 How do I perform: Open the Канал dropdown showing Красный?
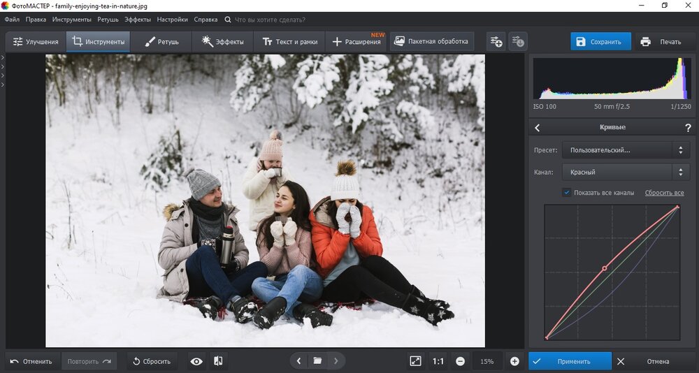(626, 172)
